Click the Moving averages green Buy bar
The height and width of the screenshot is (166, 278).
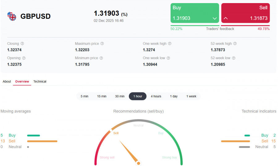tap(33, 135)
